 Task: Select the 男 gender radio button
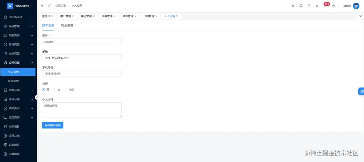point(43,90)
